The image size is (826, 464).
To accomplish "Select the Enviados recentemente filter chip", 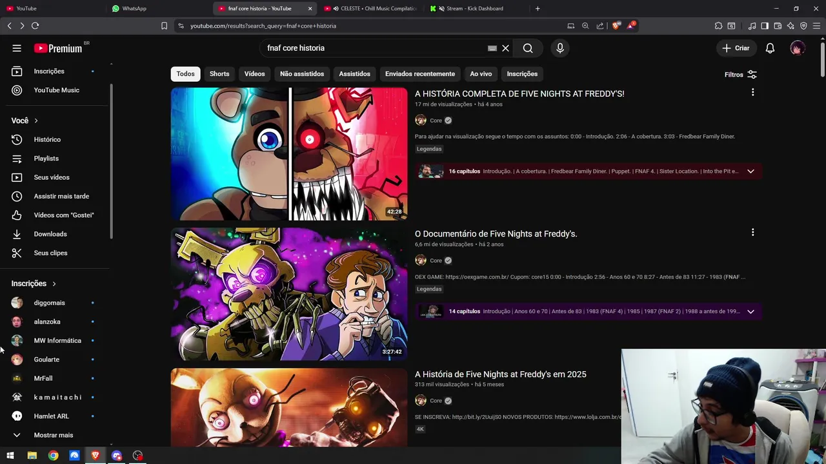I will (x=420, y=73).
